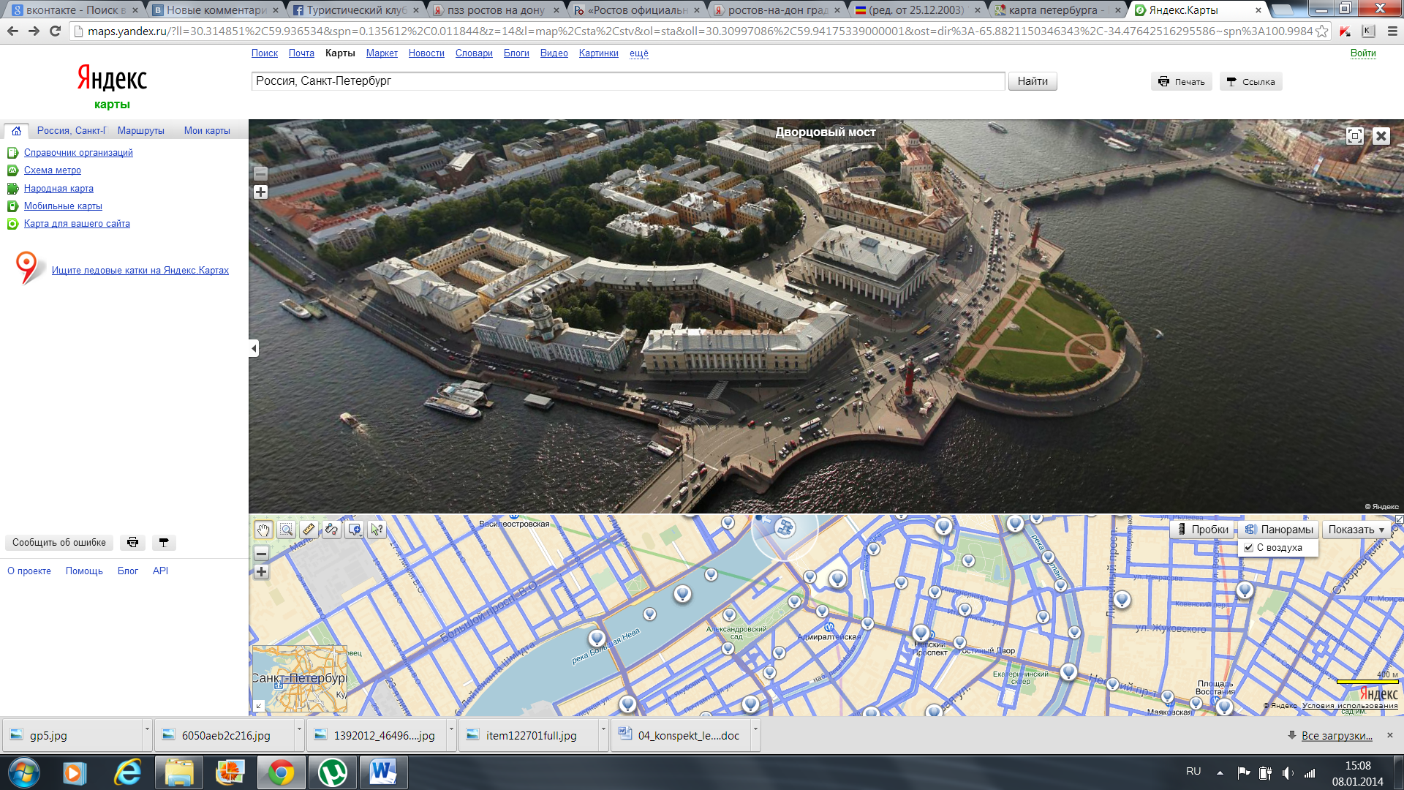The height and width of the screenshot is (790, 1404).
Task: Collapse the left sidebar with arrow
Action: (254, 348)
